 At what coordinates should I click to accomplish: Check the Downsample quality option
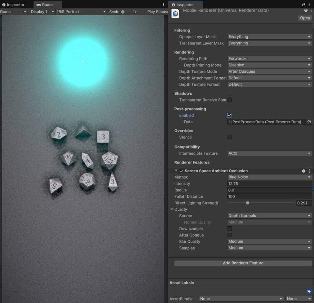tap(229, 229)
